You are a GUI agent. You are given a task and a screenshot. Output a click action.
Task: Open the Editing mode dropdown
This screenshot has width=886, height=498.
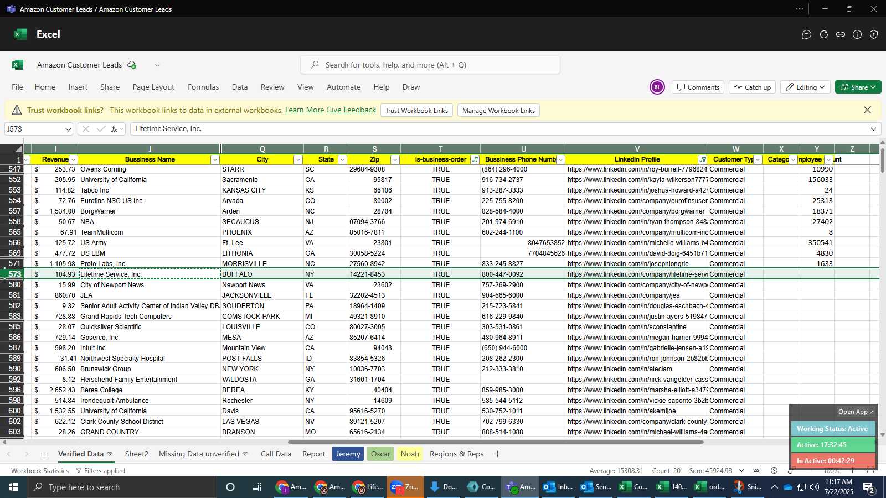[x=805, y=87]
